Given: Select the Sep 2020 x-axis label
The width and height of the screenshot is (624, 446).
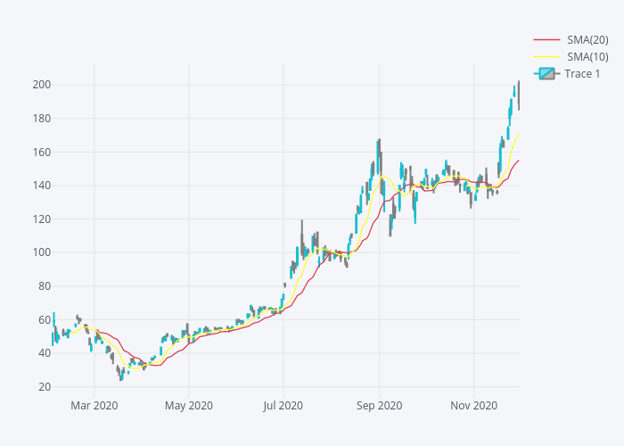Looking at the screenshot, I should coord(379,406).
